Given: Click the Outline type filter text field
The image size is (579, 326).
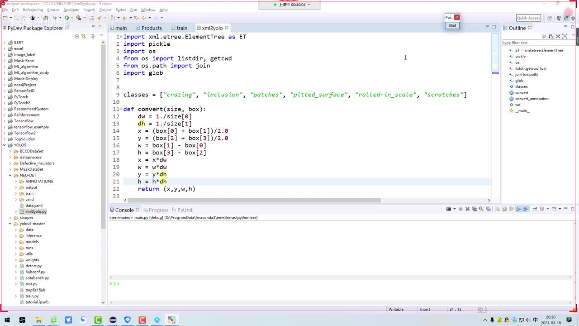Looking at the screenshot, I should [539, 43].
